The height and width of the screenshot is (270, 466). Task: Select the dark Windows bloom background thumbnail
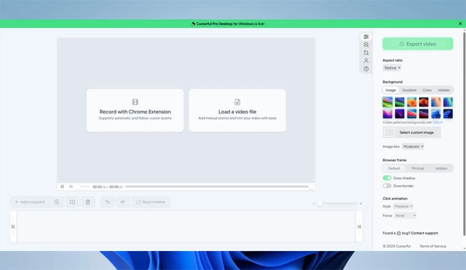pyautogui.click(x=448, y=114)
